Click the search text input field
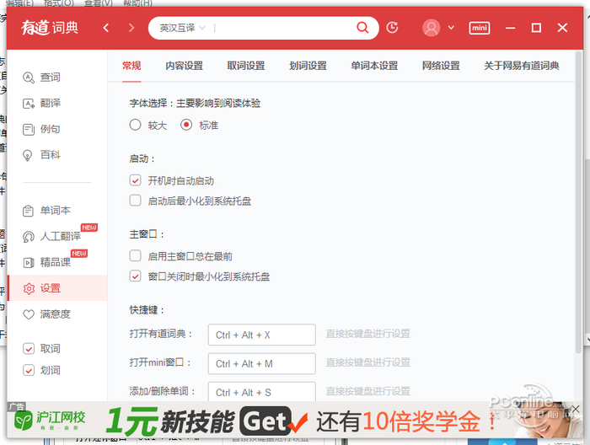This screenshot has height=445, width=590. [x=284, y=28]
